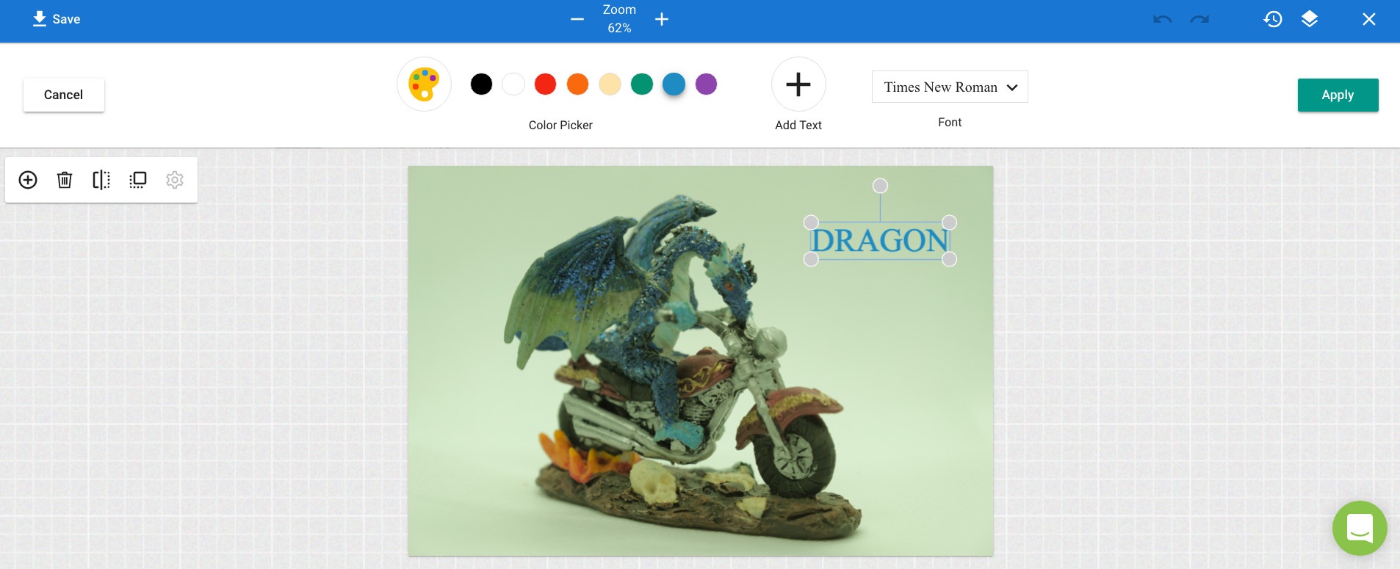Delete selection with trash icon
This screenshot has width=1400, height=569.
pyautogui.click(x=65, y=180)
